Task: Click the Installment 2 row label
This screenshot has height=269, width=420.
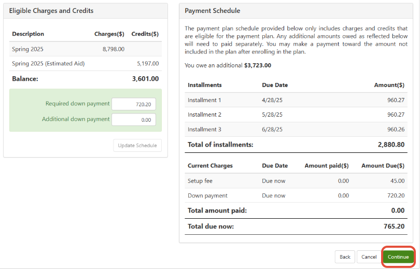Action: [204, 115]
